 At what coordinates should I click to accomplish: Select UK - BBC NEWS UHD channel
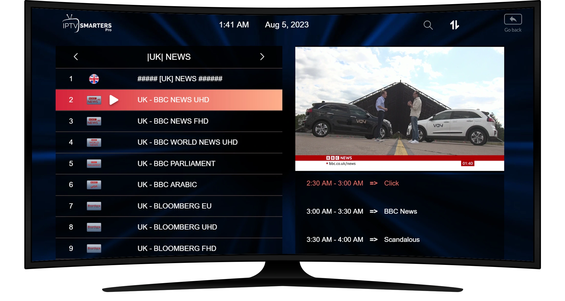coord(169,100)
